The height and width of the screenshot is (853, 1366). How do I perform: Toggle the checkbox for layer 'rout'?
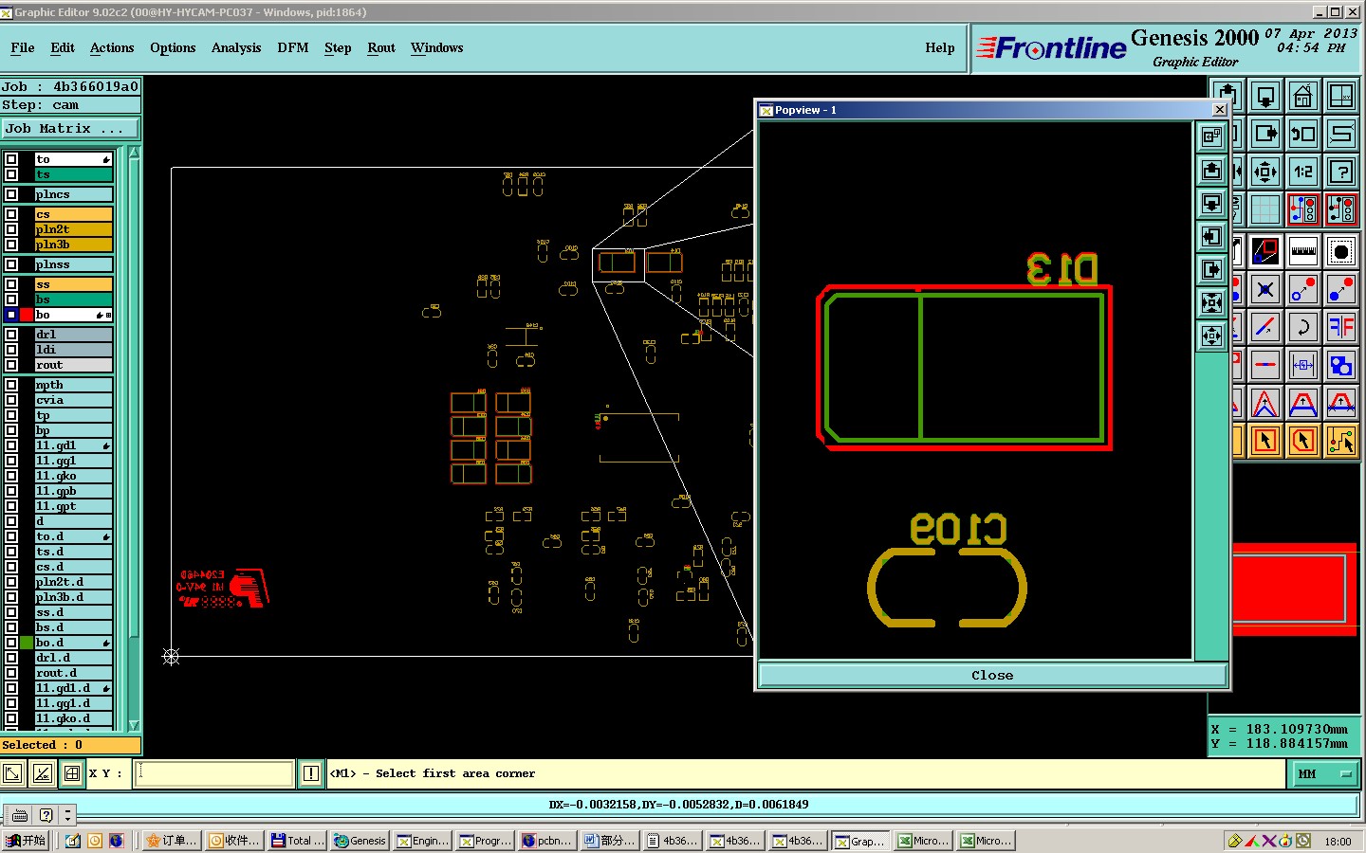11,365
